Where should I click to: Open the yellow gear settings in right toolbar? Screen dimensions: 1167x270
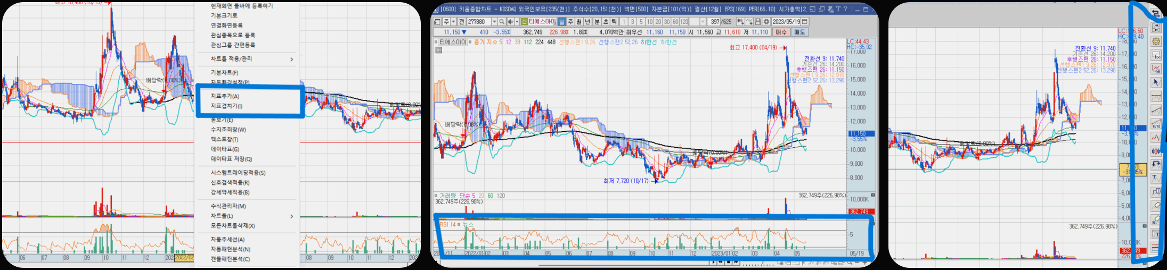(1156, 41)
